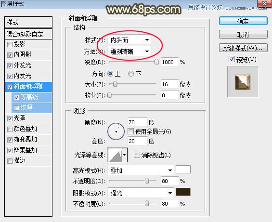The image size is (272, 222).
Task: Toggle the 预览 preview checkbox
Action: coord(232,59)
